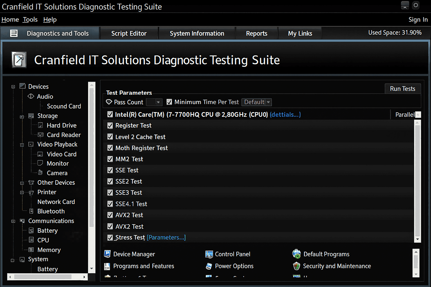Click the Run Tests button
The image size is (431, 287).
tap(403, 89)
